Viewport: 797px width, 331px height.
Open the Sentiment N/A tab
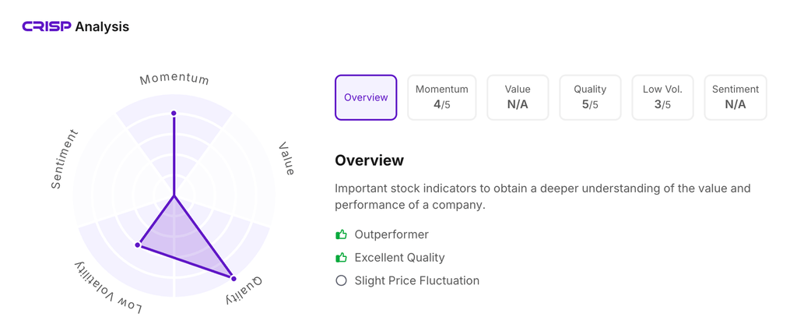736,97
